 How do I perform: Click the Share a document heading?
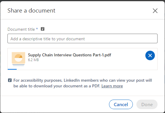point(31,10)
